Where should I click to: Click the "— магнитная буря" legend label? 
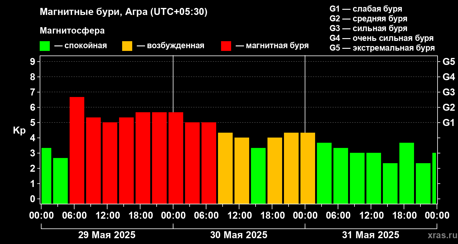point(272,46)
